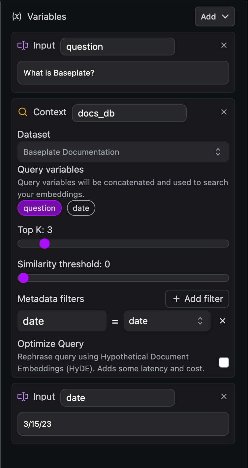This screenshot has width=248, height=468.
Task: Click the Variables (x) icon
Action: click(x=17, y=17)
